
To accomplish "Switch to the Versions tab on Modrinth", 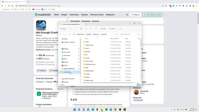I will tap(95, 21).
